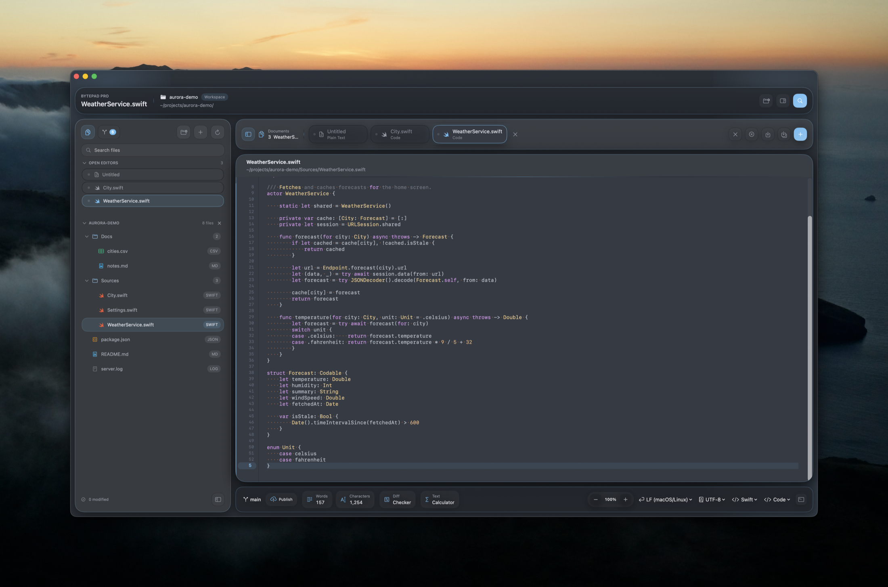
Task: Open the Words count stat
Action: click(317, 499)
